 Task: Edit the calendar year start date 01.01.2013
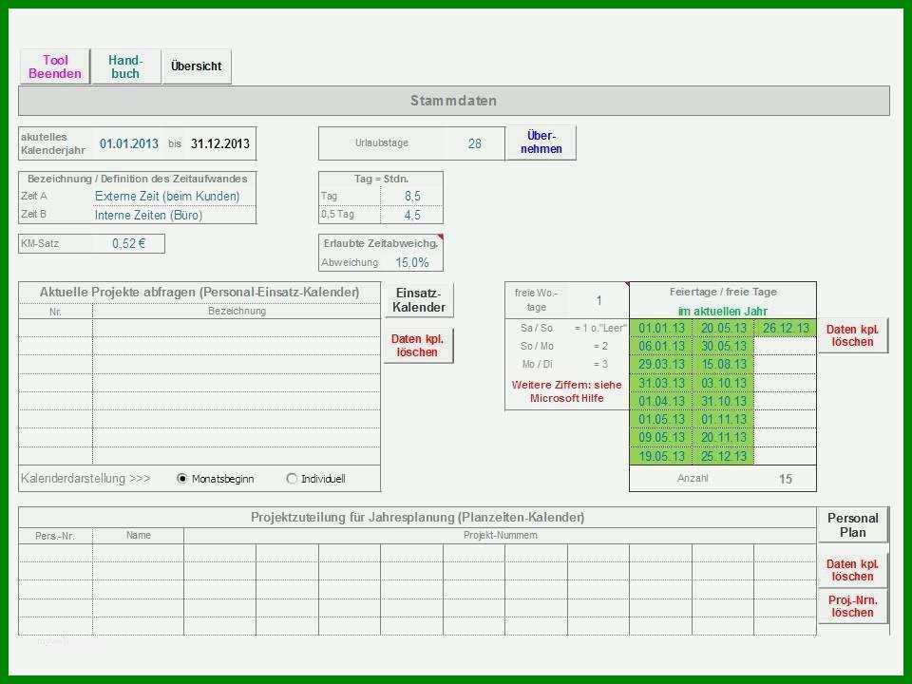coord(129,143)
